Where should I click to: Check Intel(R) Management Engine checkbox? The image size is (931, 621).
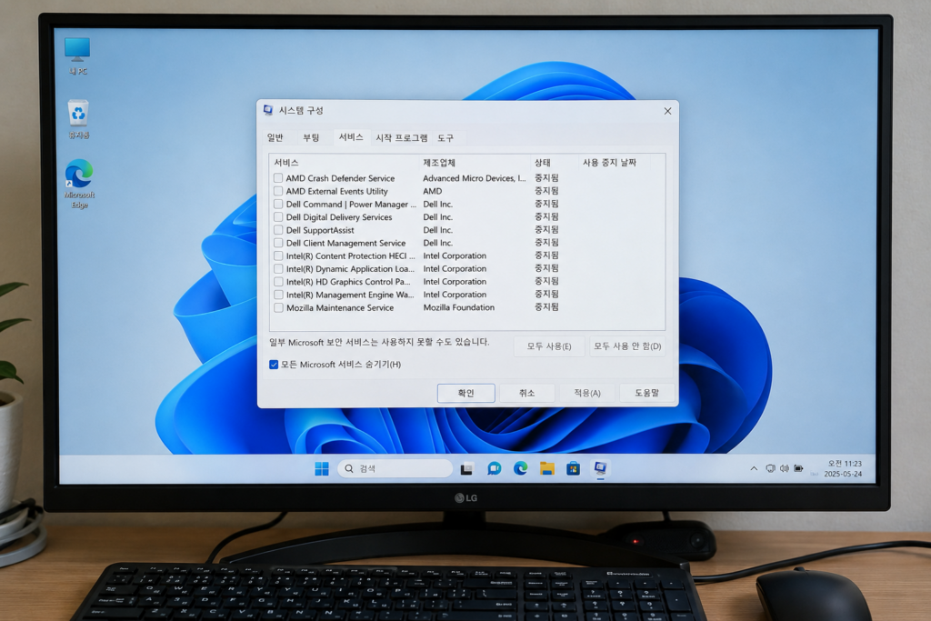278,295
